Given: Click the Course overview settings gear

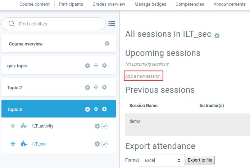Looking at the screenshot, I should coord(107,44).
